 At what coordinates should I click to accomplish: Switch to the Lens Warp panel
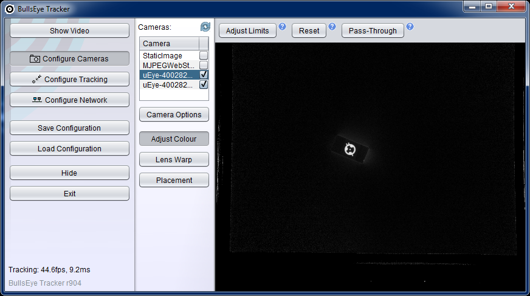[x=174, y=160]
